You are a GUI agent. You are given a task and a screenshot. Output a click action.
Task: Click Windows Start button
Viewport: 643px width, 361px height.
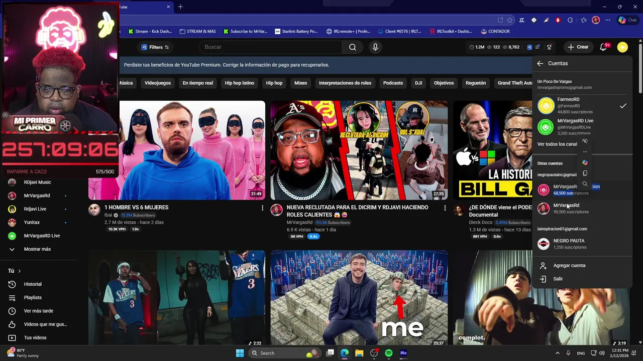coord(240,353)
